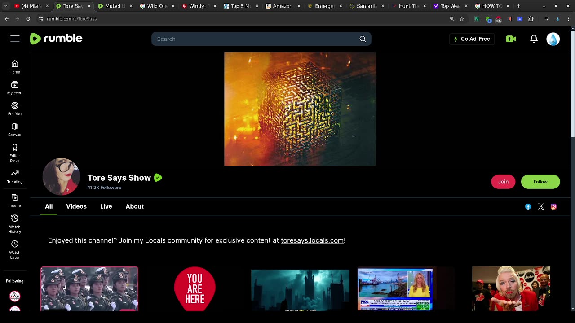Open the first followed channel avatar
This screenshot has width=575, height=323.
pos(15,296)
